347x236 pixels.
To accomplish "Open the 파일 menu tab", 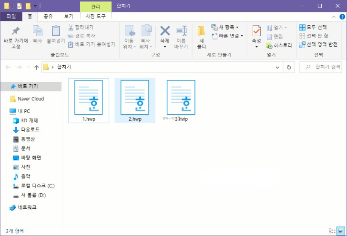I will coord(11,16).
